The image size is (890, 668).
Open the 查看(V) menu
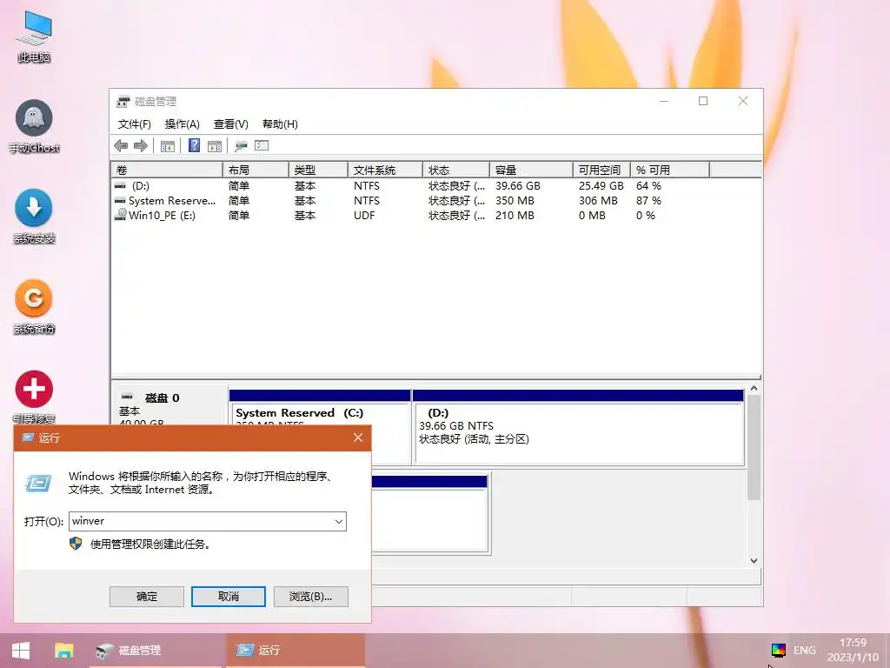(x=231, y=124)
